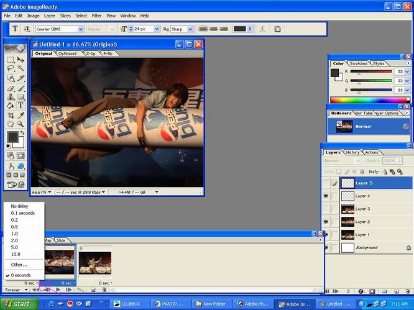The image size is (414, 310).
Task: Click the color spectrum ramp bar
Action: coord(370,100)
